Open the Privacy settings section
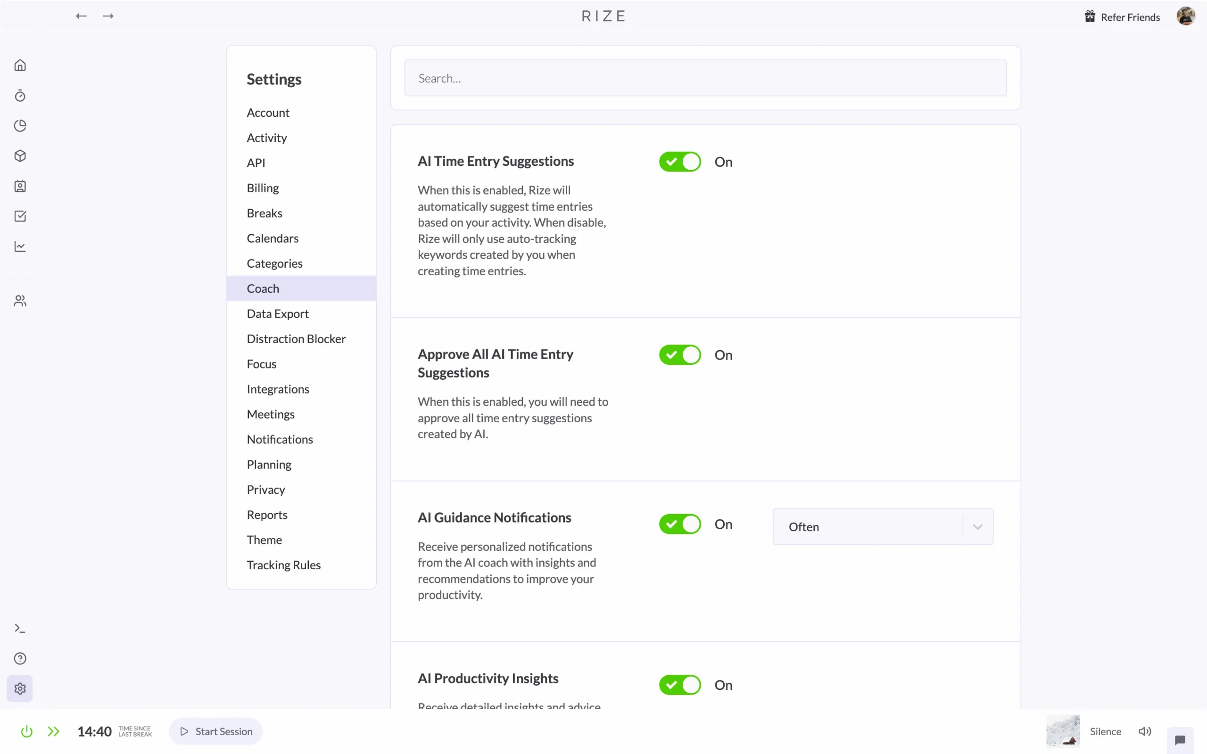The image size is (1207, 754). click(301, 490)
